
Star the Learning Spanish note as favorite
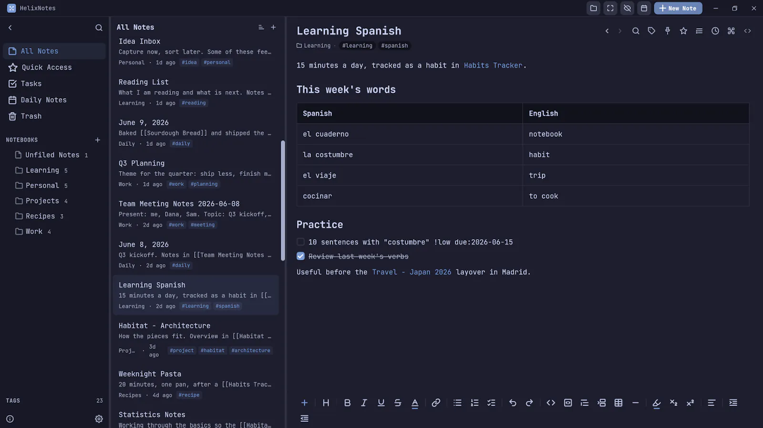[x=683, y=31]
